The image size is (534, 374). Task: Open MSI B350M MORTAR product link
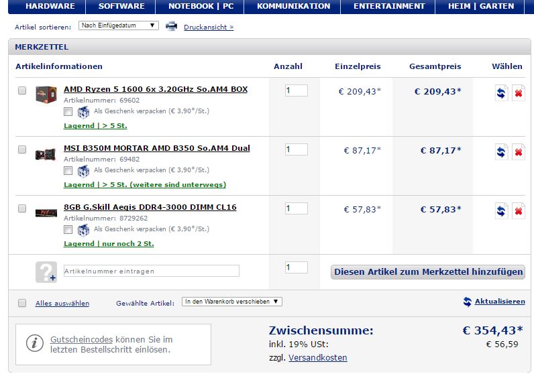click(x=157, y=148)
